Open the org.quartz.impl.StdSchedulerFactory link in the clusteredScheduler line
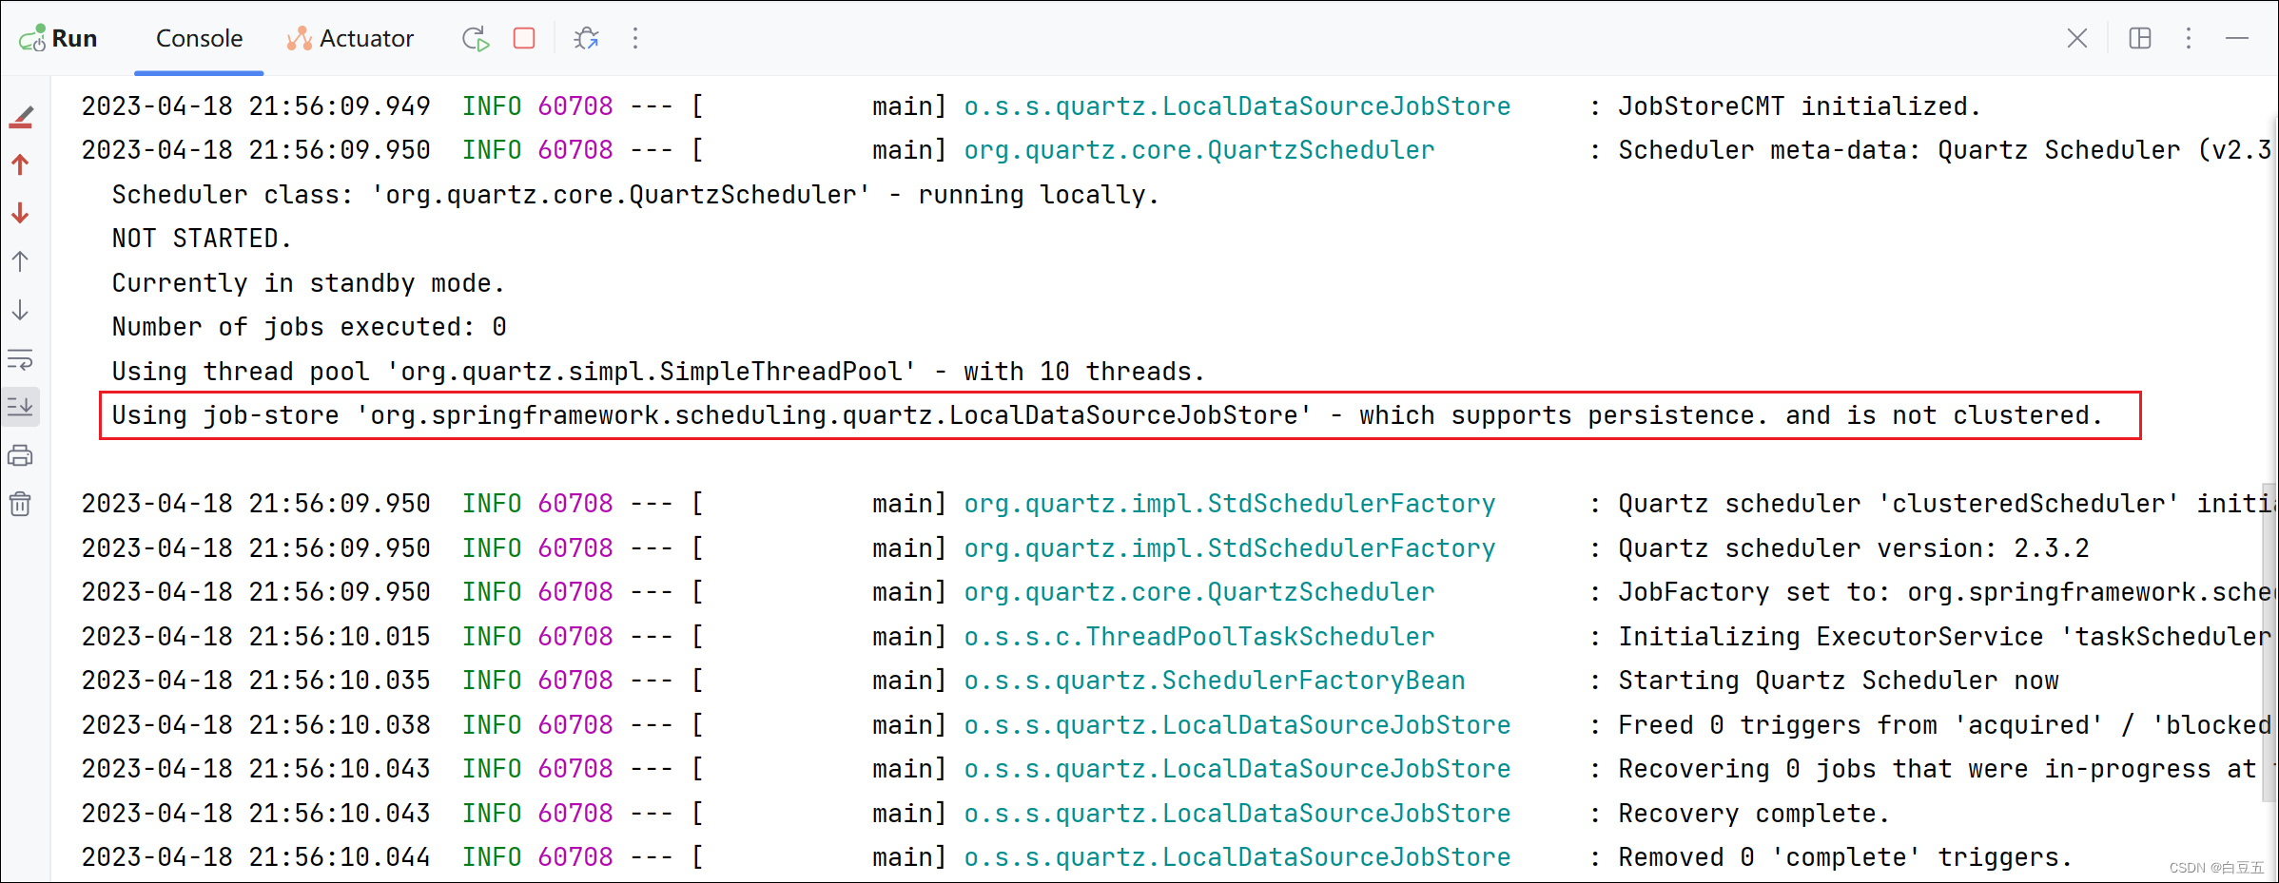Screen dimensions: 2279x883 pyautogui.click(x=1229, y=504)
